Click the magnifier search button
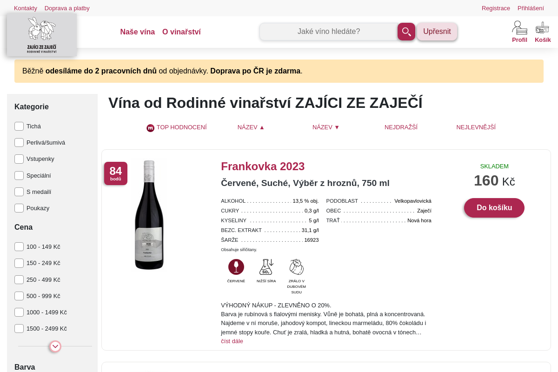The height and width of the screenshot is (372, 558). (x=406, y=32)
